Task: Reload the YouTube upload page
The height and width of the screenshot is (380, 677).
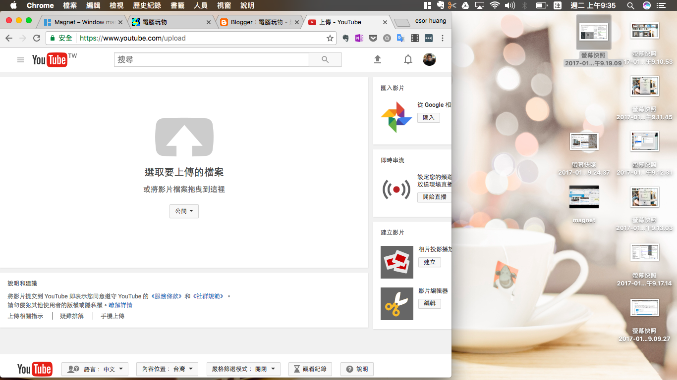Action: (37, 38)
